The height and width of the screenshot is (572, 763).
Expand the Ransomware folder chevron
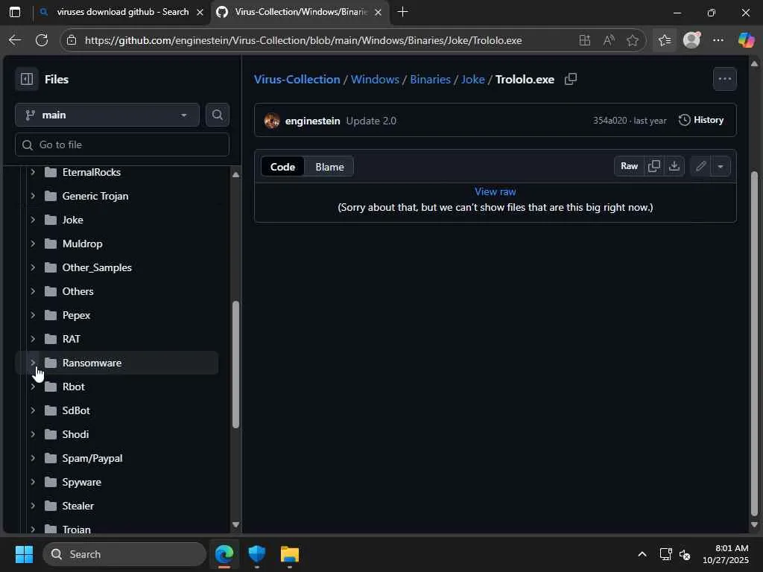click(x=33, y=363)
